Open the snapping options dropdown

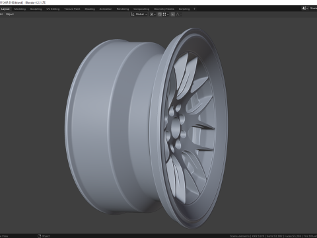tap(166, 15)
